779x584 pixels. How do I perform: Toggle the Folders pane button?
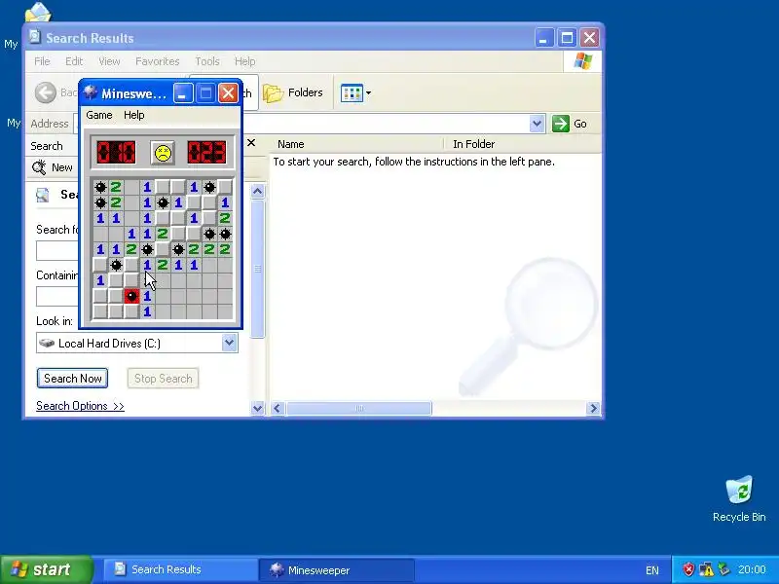pos(293,92)
